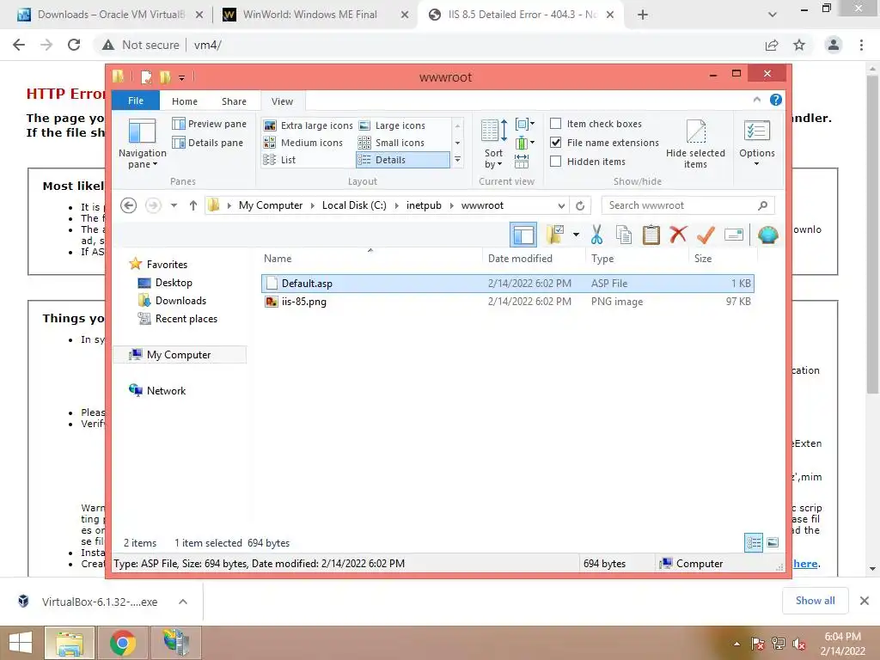880x660 pixels.
Task: Open Chrome profile avatar icon
Action: click(x=834, y=45)
